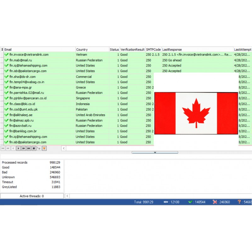Open the grid column chooser icon

2,49
